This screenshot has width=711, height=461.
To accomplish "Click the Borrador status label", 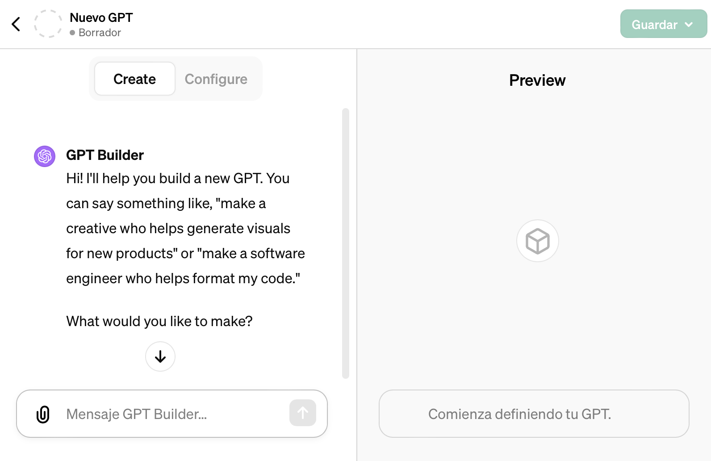I will pos(100,33).
